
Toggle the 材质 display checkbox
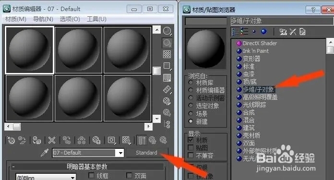coord(191,140)
